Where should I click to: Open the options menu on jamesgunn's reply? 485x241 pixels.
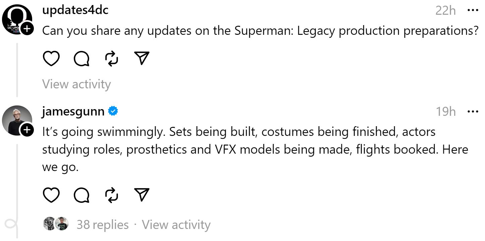pyautogui.click(x=474, y=111)
